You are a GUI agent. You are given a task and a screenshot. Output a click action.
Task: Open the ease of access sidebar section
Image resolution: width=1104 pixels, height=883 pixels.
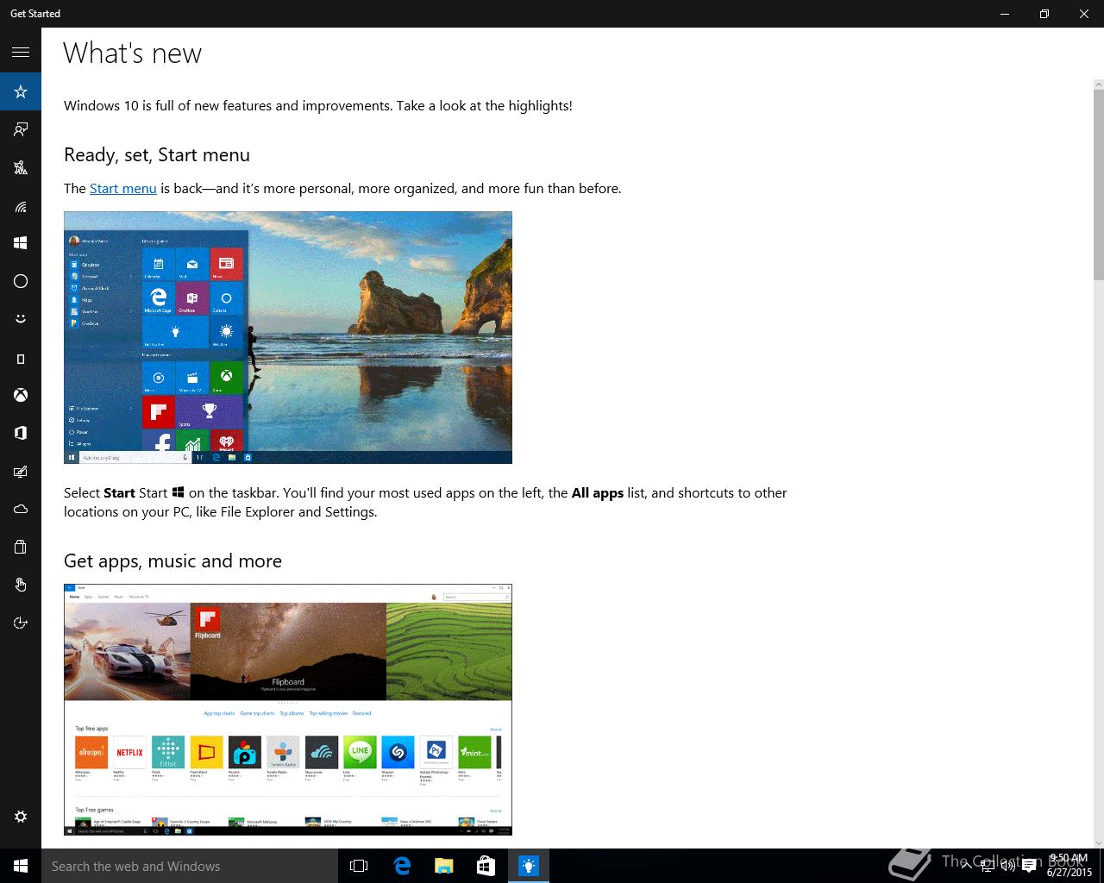click(21, 623)
